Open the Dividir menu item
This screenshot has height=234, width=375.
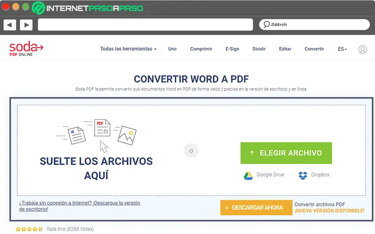click(259, 49)
